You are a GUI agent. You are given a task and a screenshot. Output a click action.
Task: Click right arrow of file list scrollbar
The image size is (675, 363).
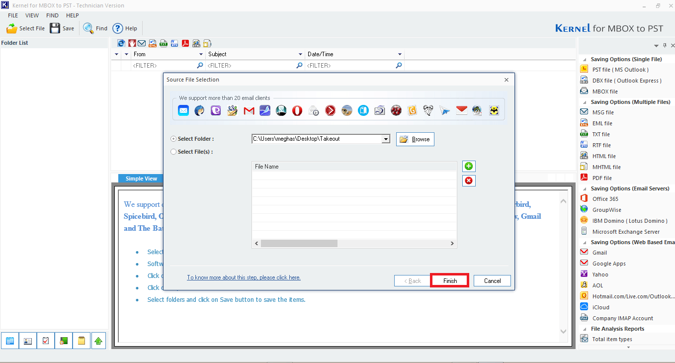click(452, 244)
